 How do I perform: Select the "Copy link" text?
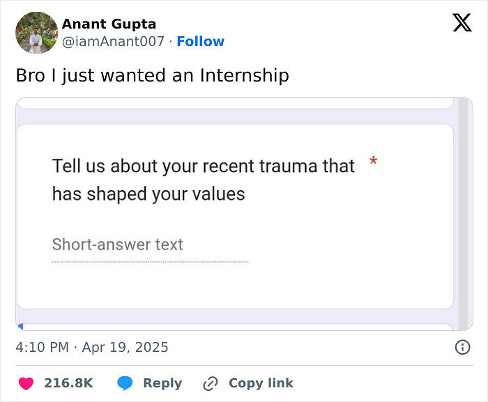coord(261,383)
